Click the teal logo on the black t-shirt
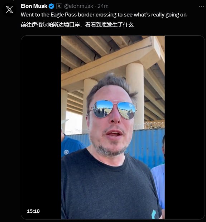The height and width of the screenshot is (222, 206). 154,214
